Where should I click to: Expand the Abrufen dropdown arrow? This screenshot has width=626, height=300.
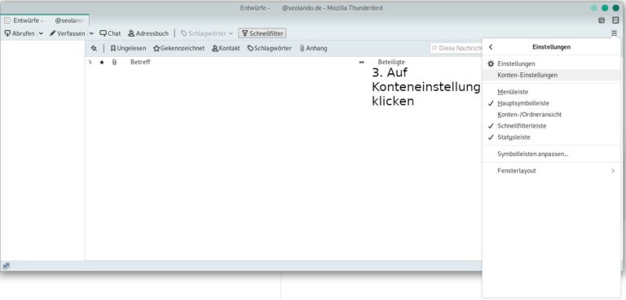41,33
